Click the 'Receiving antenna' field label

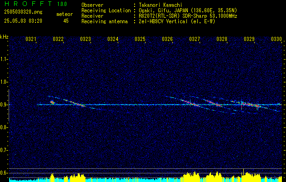point(105,21)
